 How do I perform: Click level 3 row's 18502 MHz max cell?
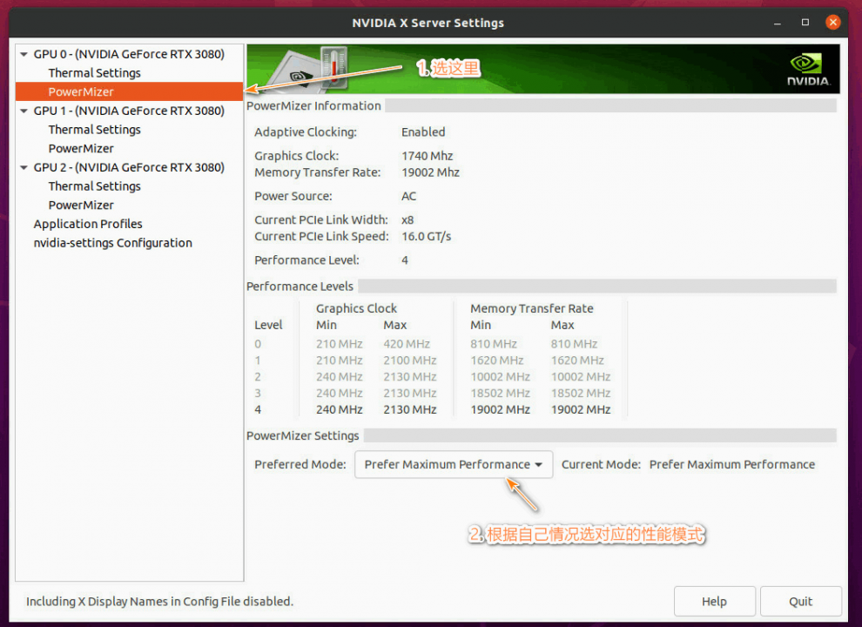click(x=581, y=394)
